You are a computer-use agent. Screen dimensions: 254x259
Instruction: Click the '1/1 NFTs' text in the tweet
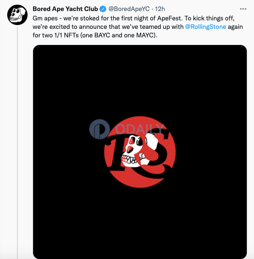[67, 35]
